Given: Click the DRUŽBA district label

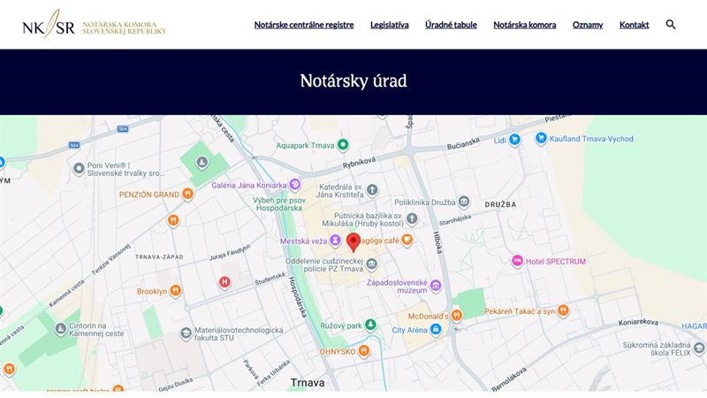Looking at the screenshot, I should pos(500,204).
